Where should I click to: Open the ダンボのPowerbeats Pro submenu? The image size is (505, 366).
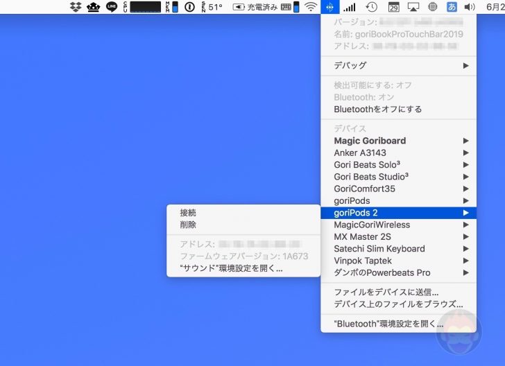click(399, 272)
